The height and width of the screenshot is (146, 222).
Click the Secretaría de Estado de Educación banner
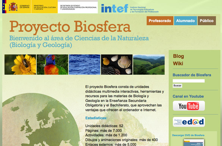[78, 7]
